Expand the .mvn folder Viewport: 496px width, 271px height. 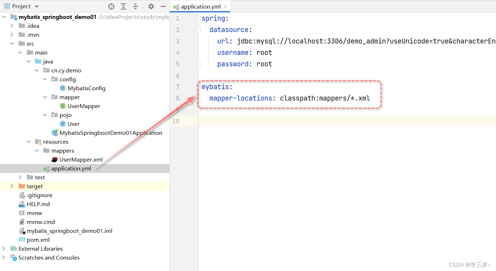12,35
